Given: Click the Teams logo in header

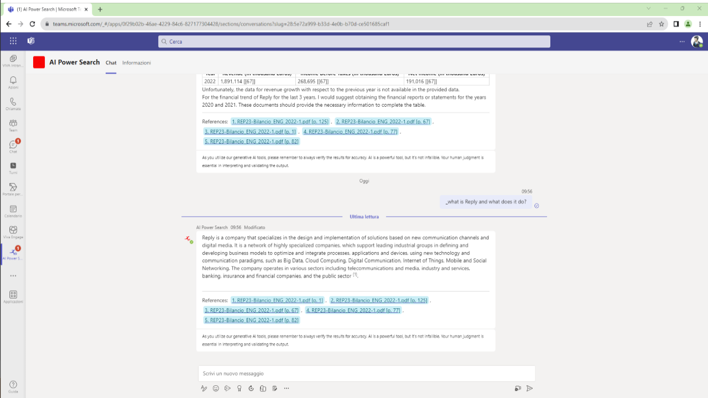Looking at the screenshot, I should [31, 41].
